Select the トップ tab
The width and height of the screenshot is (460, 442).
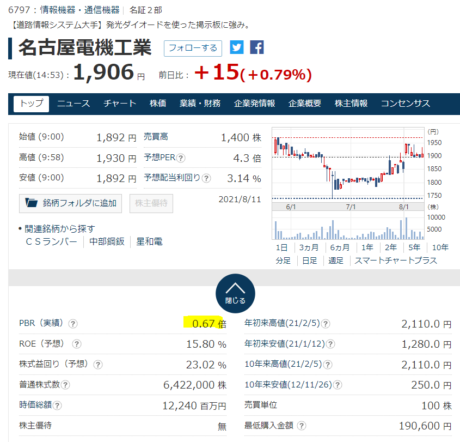pyautogui.click(x=32, y=104)
